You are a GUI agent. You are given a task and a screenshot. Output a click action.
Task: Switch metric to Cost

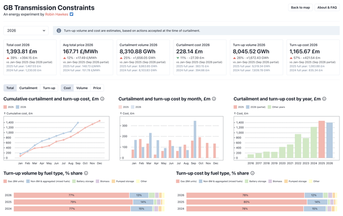click(x=67, y=88)
